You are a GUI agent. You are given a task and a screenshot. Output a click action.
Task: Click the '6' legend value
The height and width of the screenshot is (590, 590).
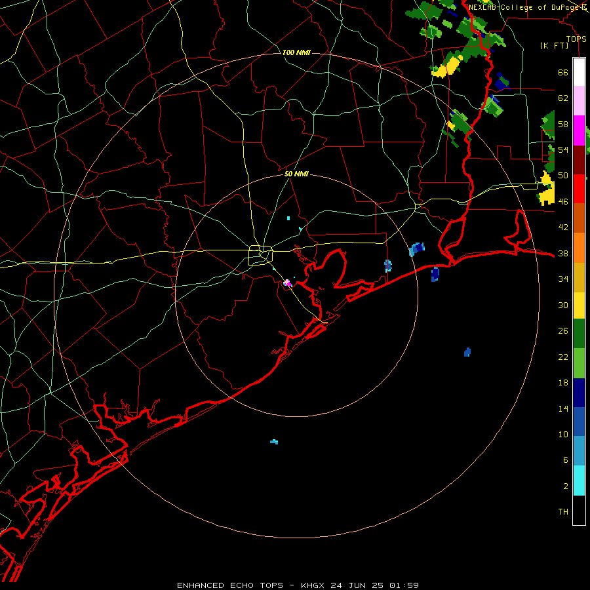pyautogui.click(x=565, y=461)
